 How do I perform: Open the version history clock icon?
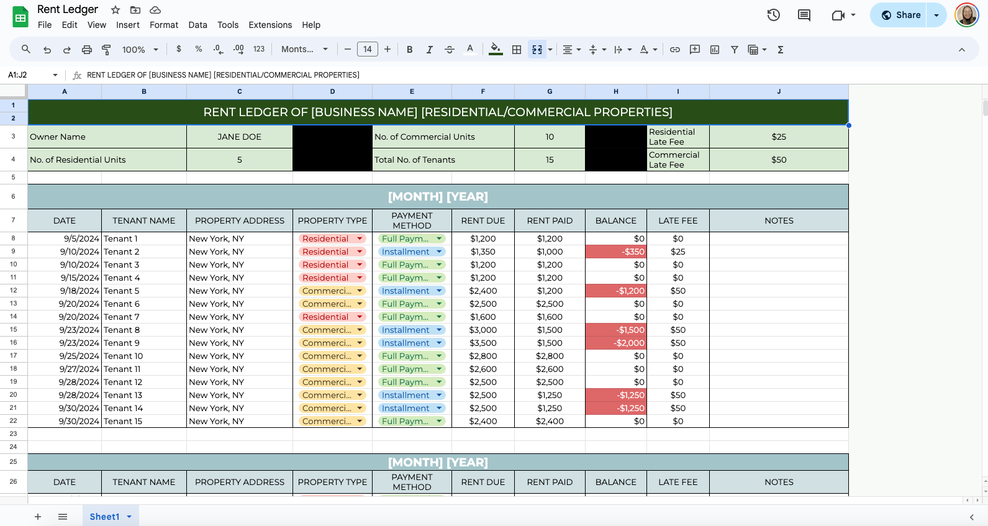[773, 15]
